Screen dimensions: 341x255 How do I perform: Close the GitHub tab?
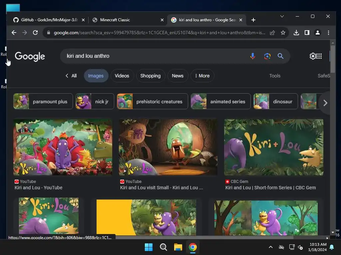tap(83, 20)
